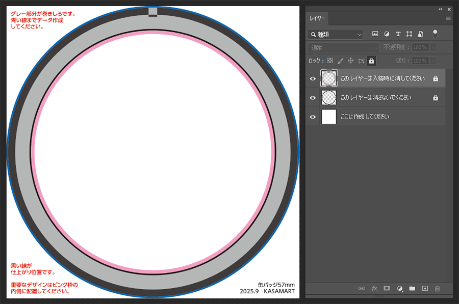This screenshot has height=304, width=459.
Task: Toggle the layer filtering on/off switch
Action: pos(435,33)
